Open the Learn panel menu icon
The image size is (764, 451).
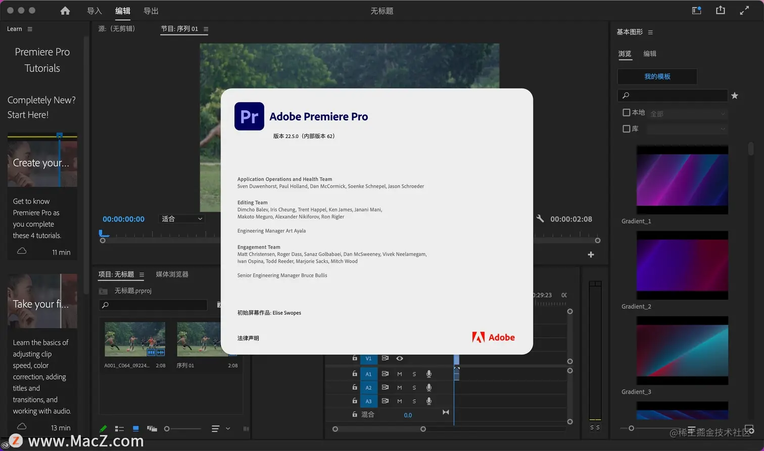tap(30, 29)
